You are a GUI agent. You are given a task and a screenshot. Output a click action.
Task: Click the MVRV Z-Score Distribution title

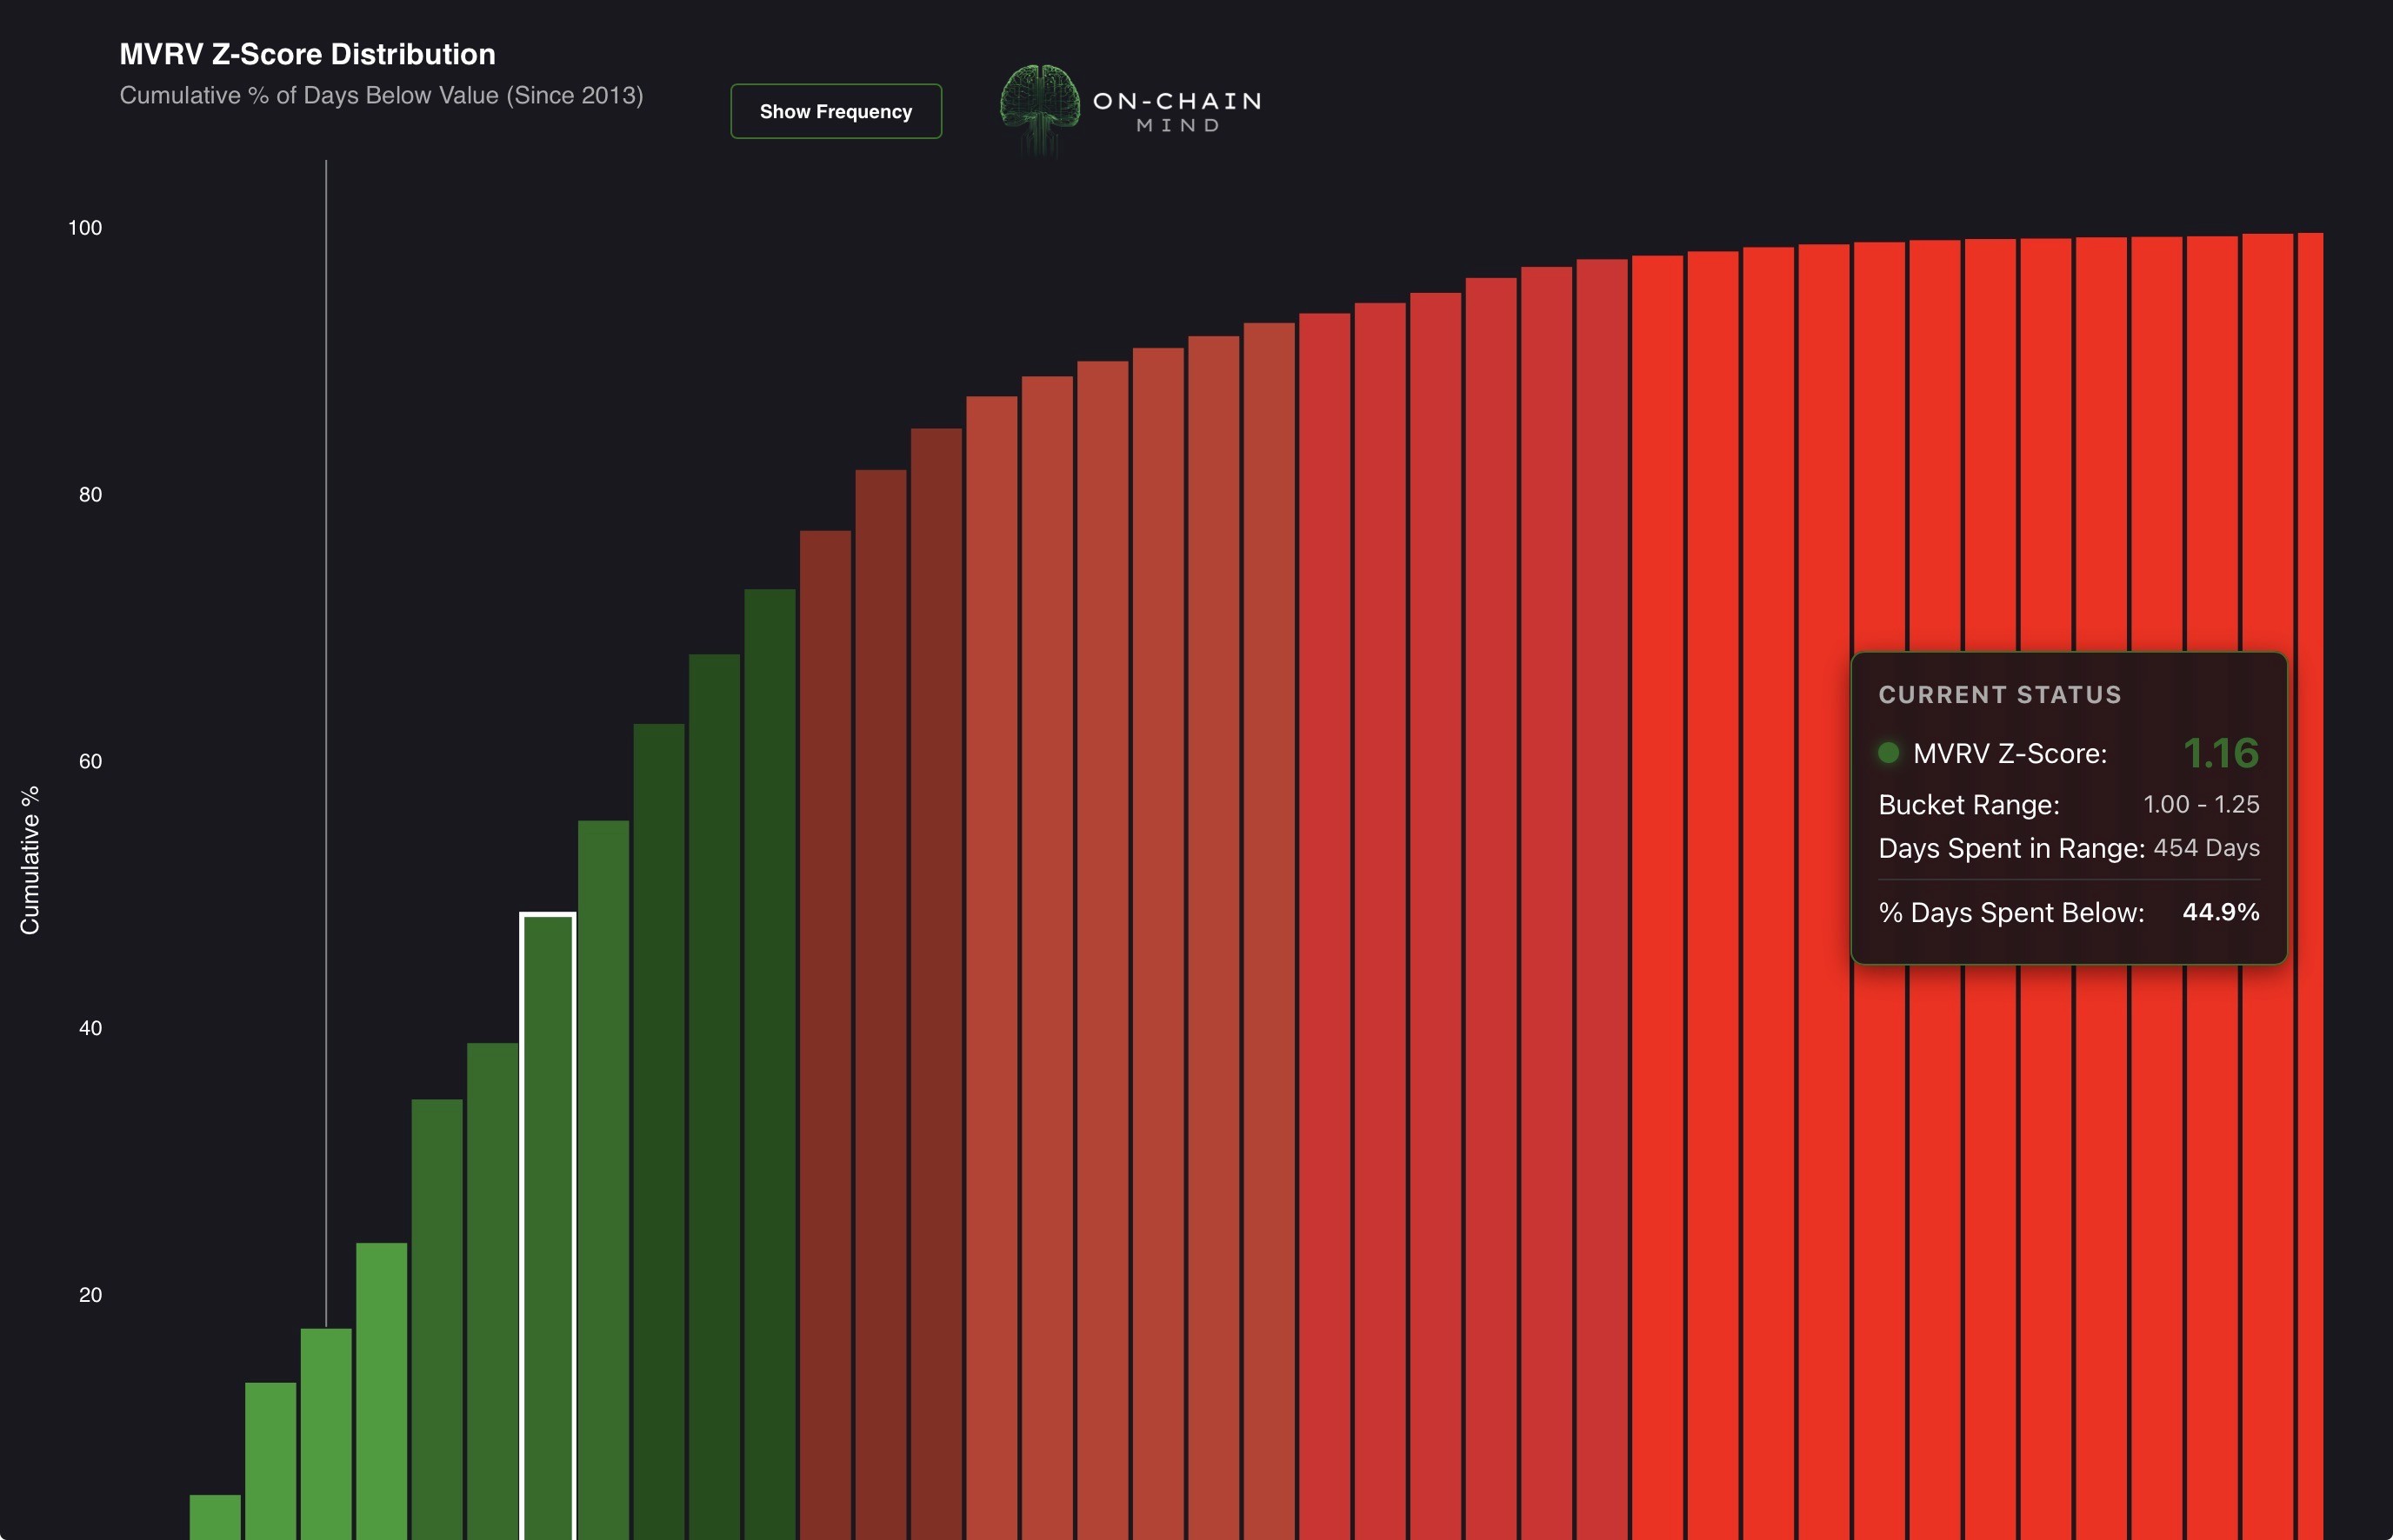point(307,54)
